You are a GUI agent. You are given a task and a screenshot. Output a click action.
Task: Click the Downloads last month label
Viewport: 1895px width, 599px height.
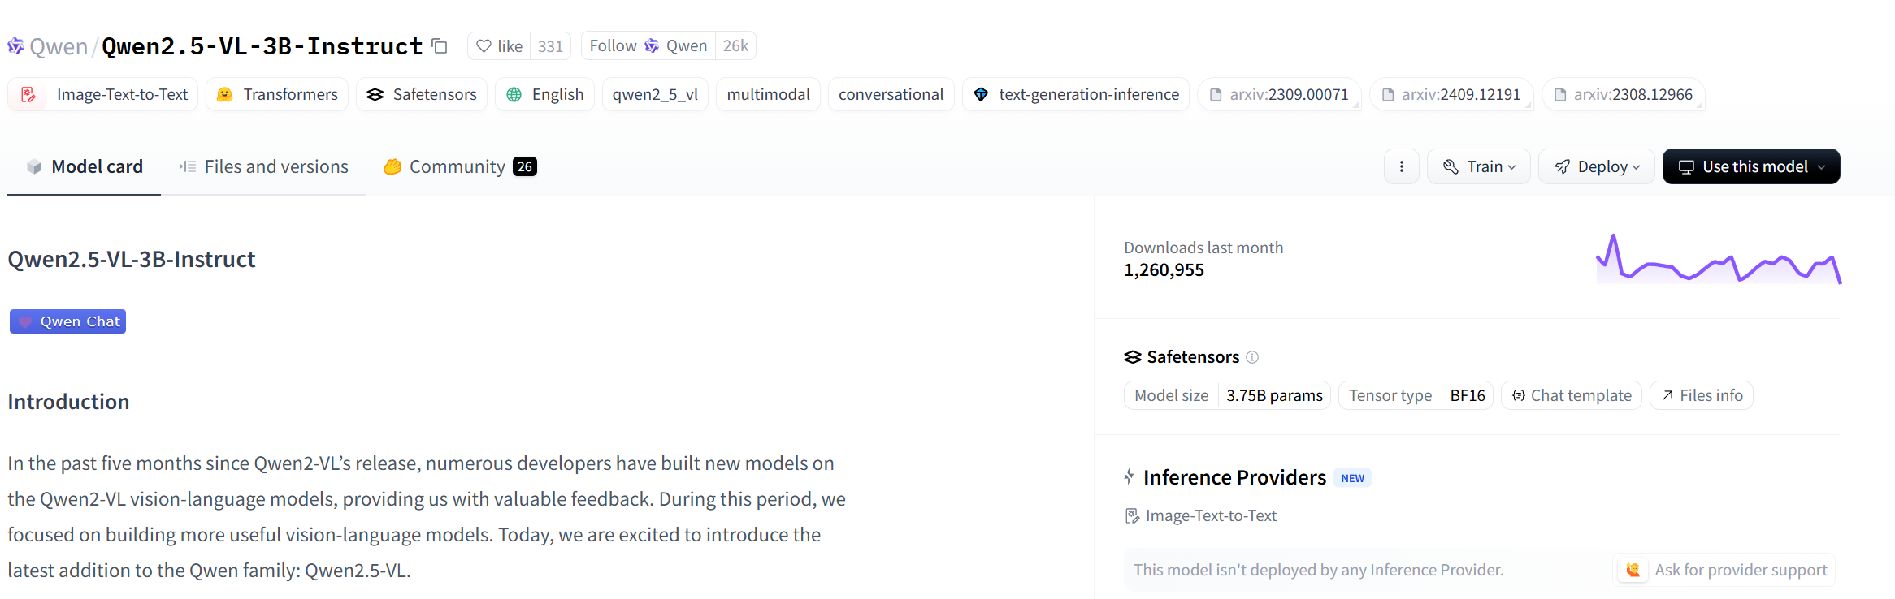coord(1203,248)
